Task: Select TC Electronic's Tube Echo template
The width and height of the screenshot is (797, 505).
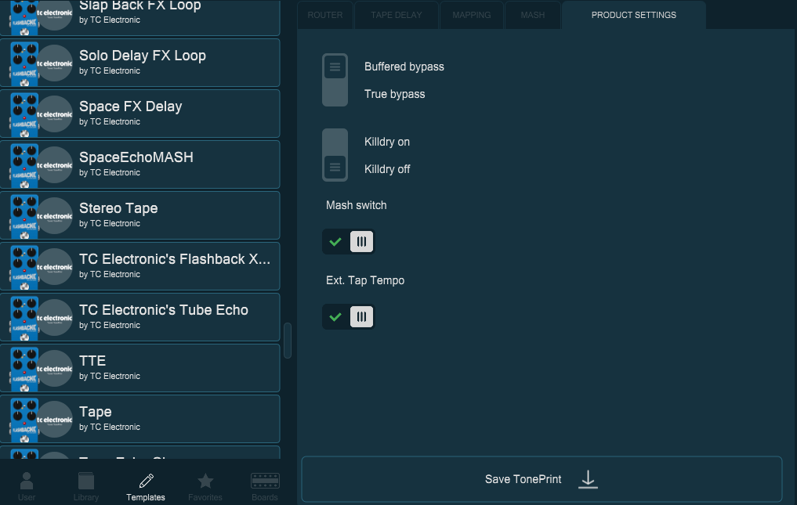Action: tap(139, 317)
